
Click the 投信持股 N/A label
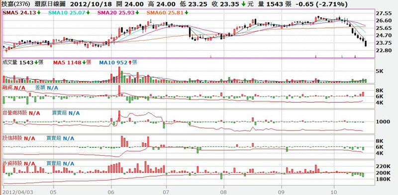18,138
